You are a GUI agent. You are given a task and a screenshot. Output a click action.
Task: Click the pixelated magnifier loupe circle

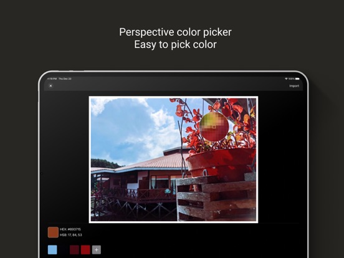[x=214, y=127]
